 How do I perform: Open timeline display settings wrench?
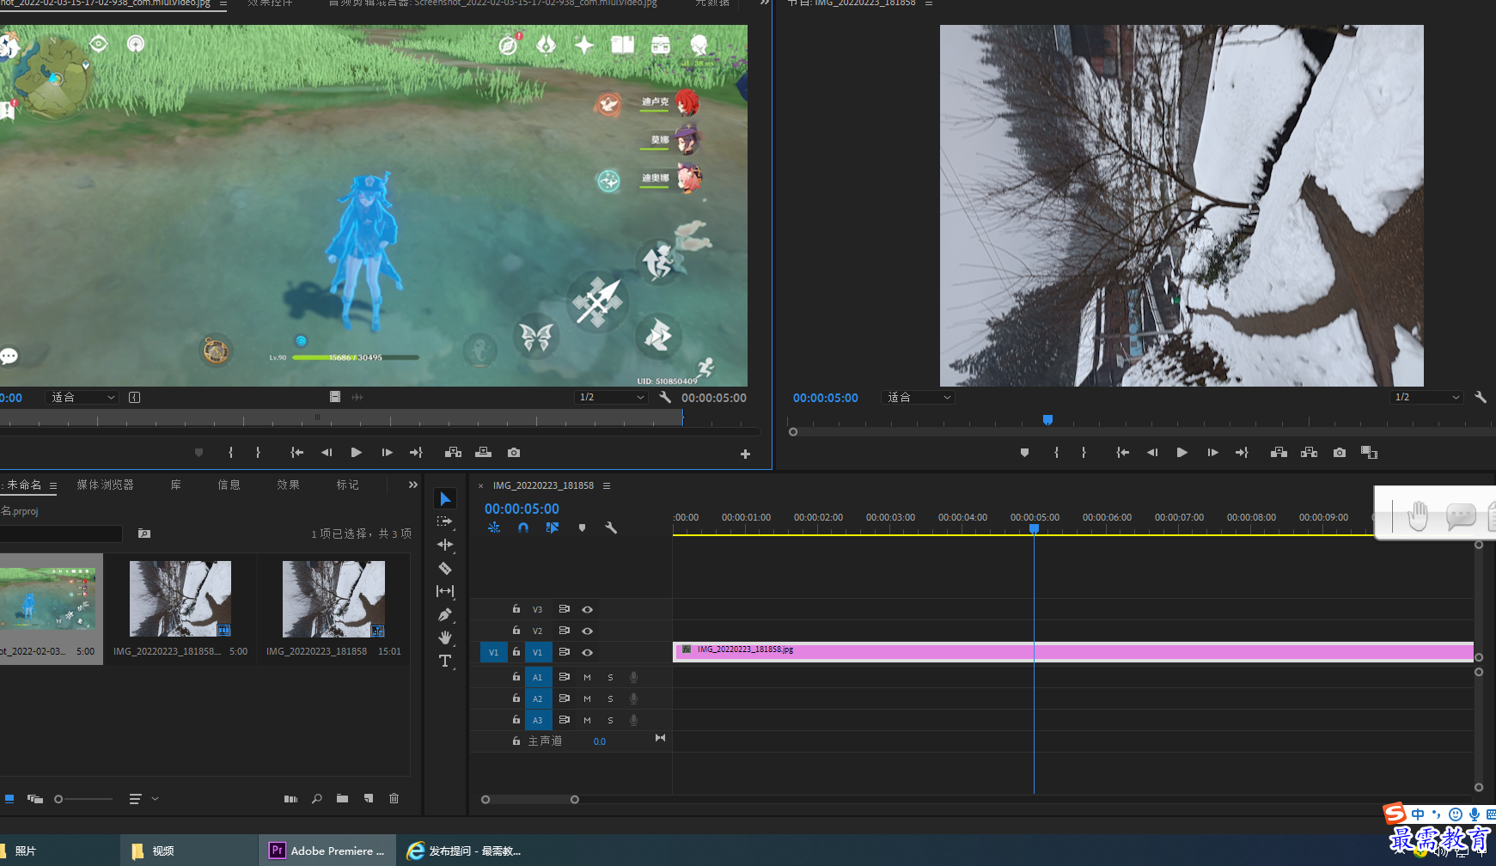click(x=611, y=528)
